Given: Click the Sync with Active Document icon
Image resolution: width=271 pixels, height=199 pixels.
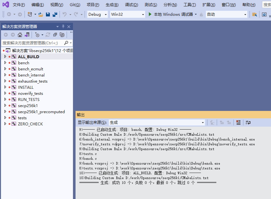Looking at the screenshot, I should tap(27, 34).
